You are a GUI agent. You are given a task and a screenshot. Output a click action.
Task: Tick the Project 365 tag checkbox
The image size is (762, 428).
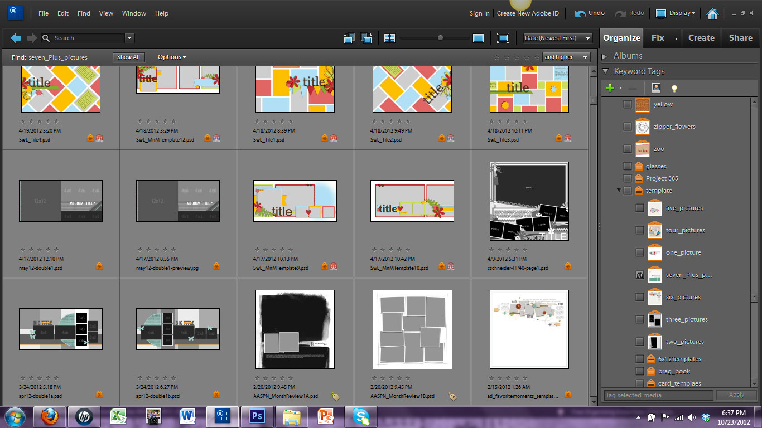pyautogui.click(x=628, y=178)
